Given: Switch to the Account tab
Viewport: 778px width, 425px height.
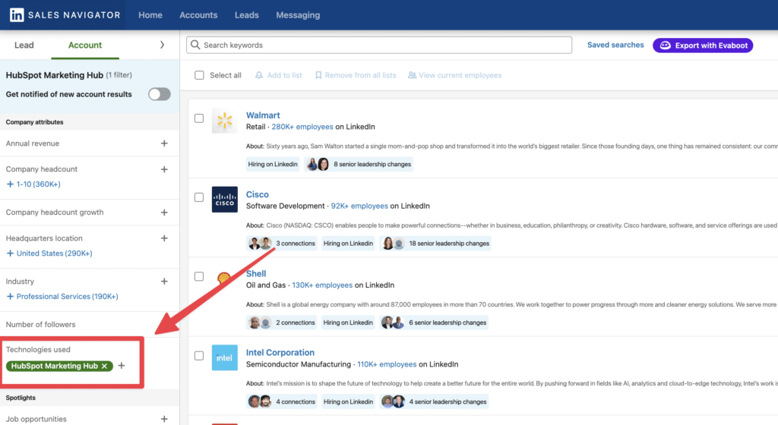Looking at the screenshot, I should click(85, 45).
